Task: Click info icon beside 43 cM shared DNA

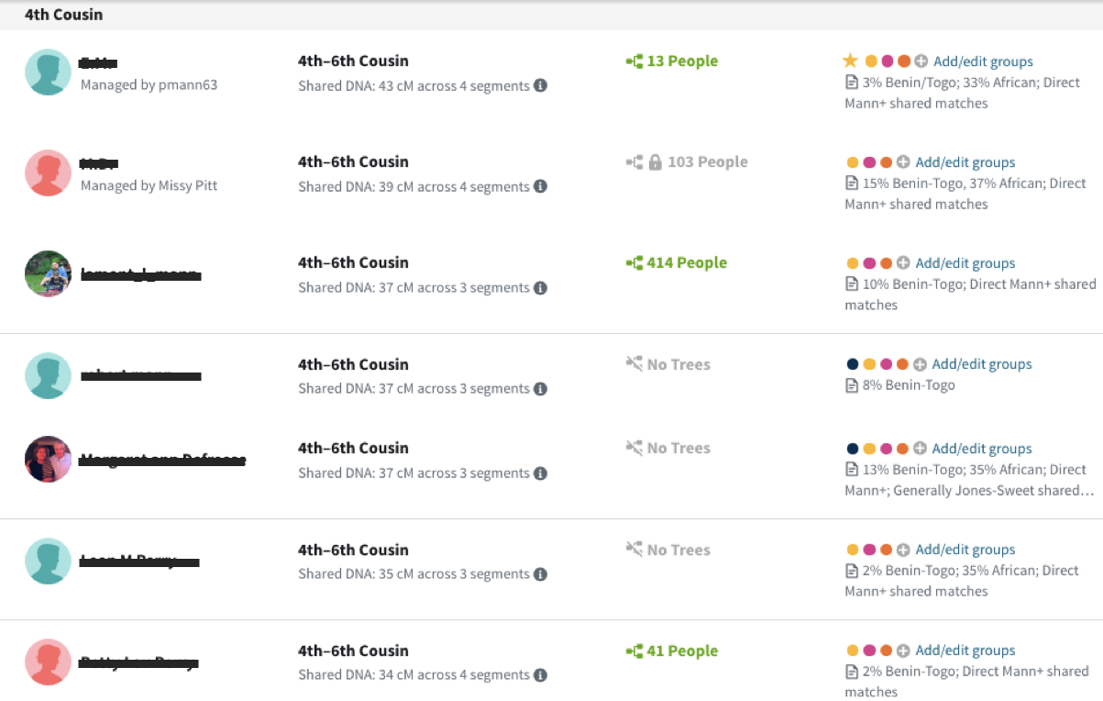Action: [x=541, y=86]
